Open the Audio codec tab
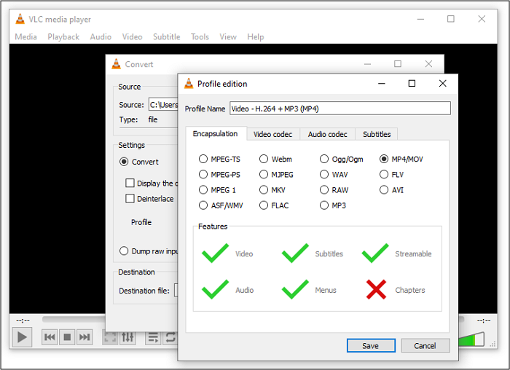The height and width of the screenshot is (370, 510). click(x=327, y=134)
